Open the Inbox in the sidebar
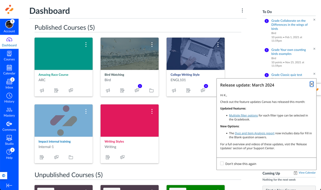 tap(9, 84)
